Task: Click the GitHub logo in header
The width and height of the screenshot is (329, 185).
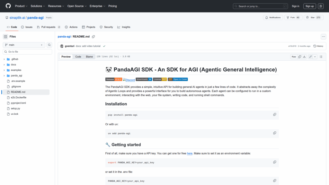Action: tap(8, 6)
